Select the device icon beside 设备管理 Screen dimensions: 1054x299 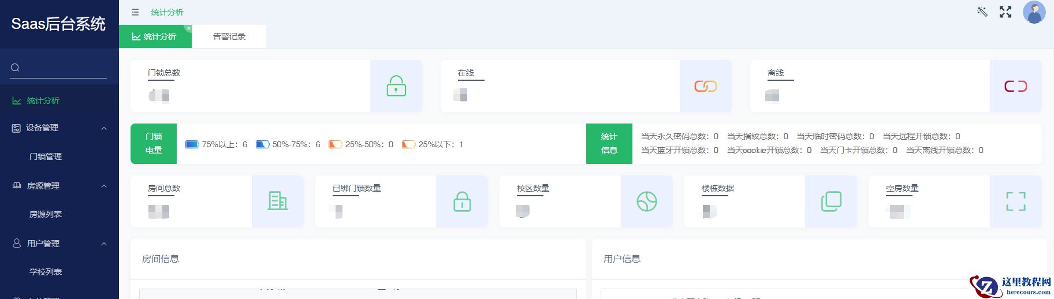16,128
